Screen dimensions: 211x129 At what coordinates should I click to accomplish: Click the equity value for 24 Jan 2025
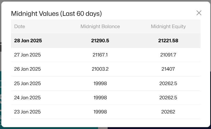point(168,98)
